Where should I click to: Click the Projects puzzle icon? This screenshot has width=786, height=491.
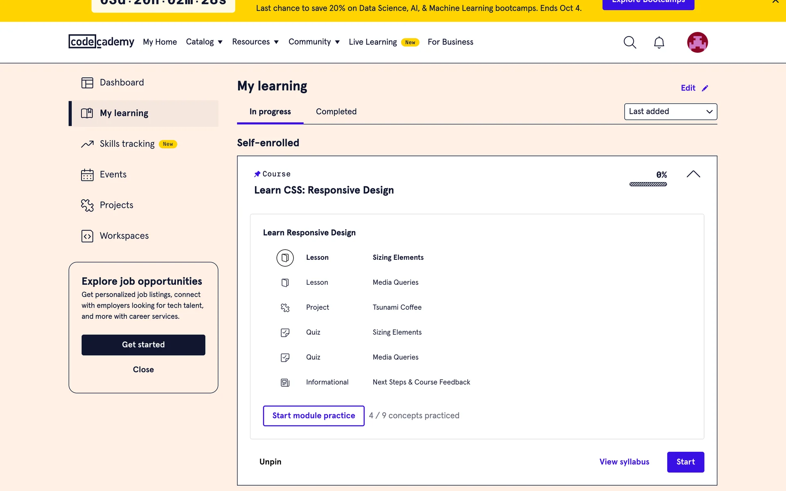tap(87, 205)
